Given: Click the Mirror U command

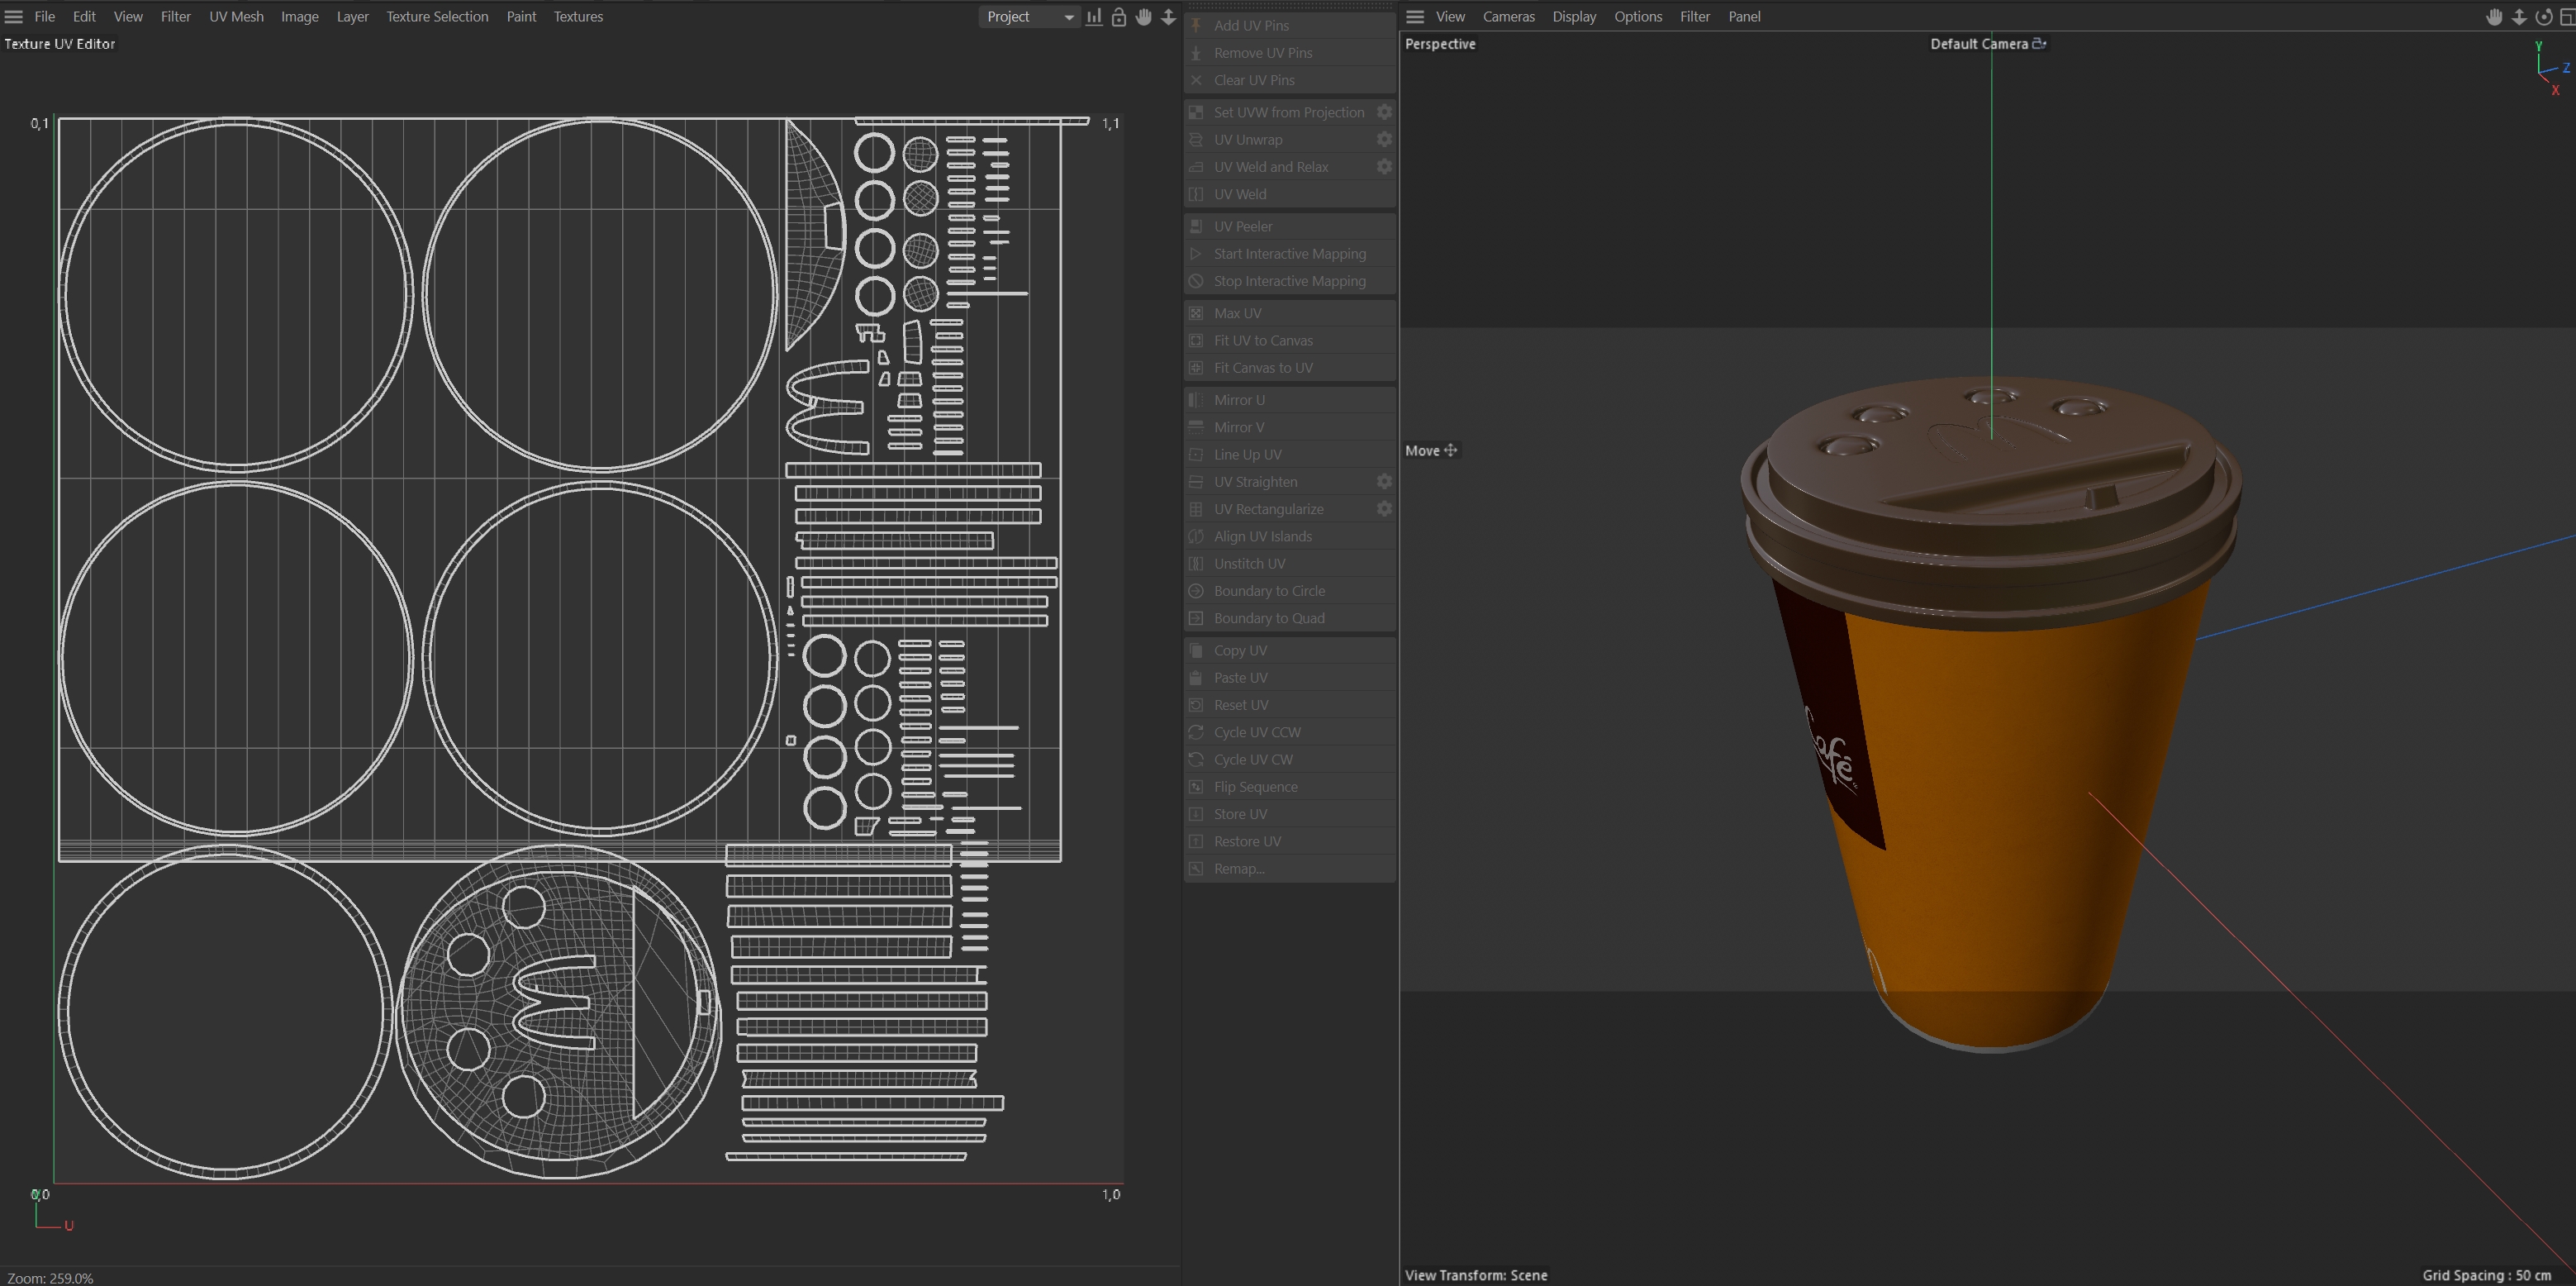Looking at the screenshot, I should tap(1239, 400).
